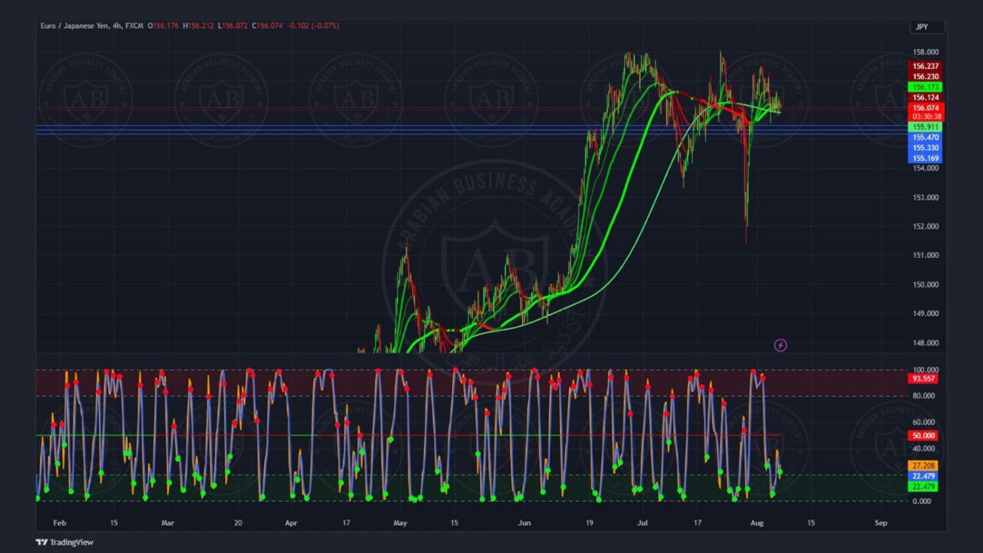The width and height of the screenshot is (983, 553).
Task: Click the red 50.000 midline label
Action: [x=923, y=436]
